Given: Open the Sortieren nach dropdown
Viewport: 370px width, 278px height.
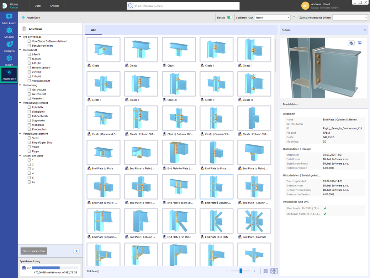Looking at the screenshot, I should 272,17.
